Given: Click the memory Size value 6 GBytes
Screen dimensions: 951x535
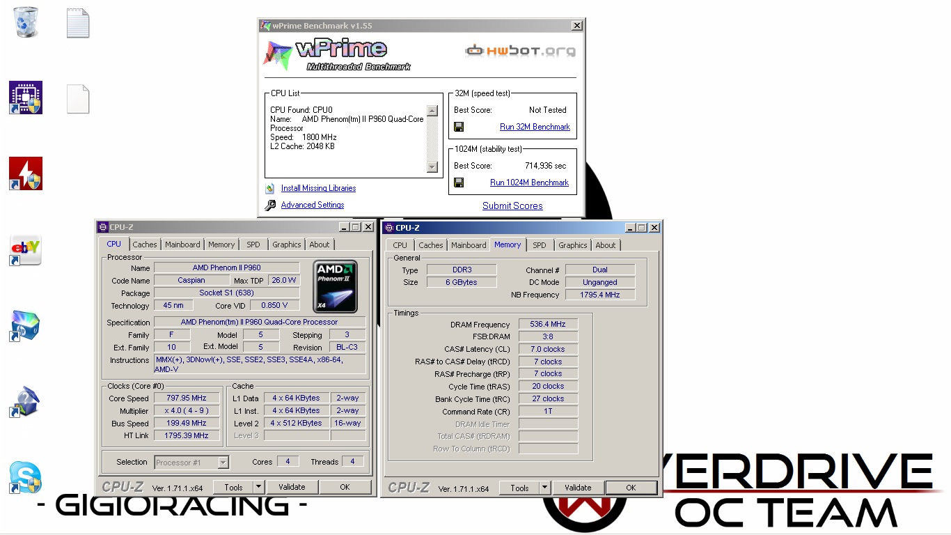Looking at the screenshot, I should tap(462, 282).
